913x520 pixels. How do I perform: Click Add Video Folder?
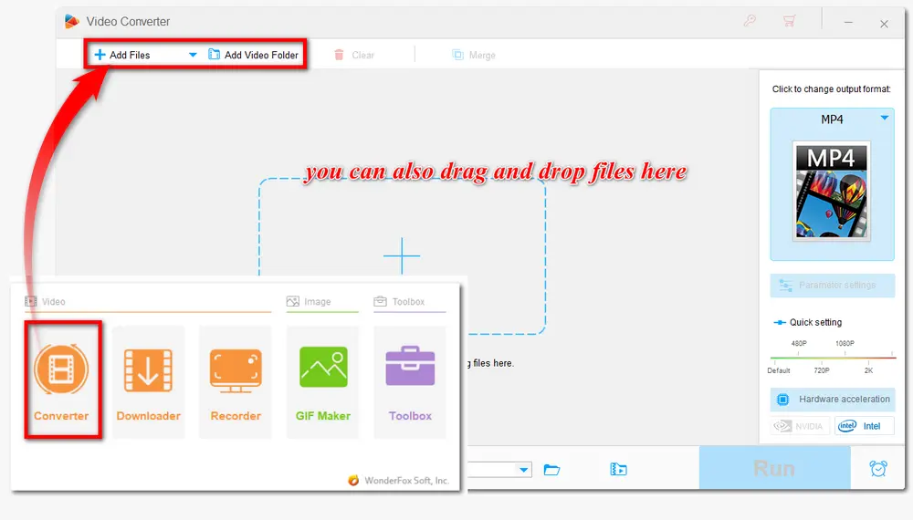[x=253, y=55]
